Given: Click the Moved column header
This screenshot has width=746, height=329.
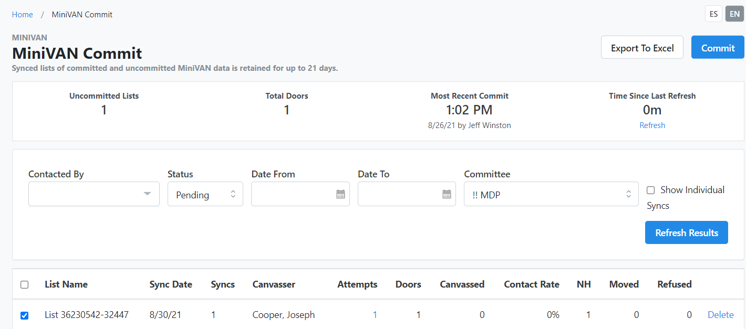Looking at the screenshot, I should 624,284.
